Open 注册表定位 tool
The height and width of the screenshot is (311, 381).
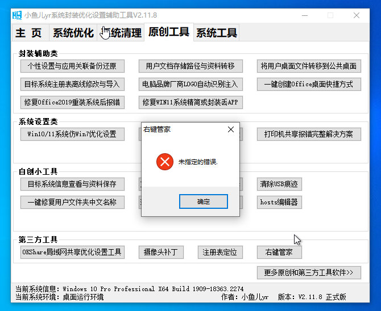point(220,252)
